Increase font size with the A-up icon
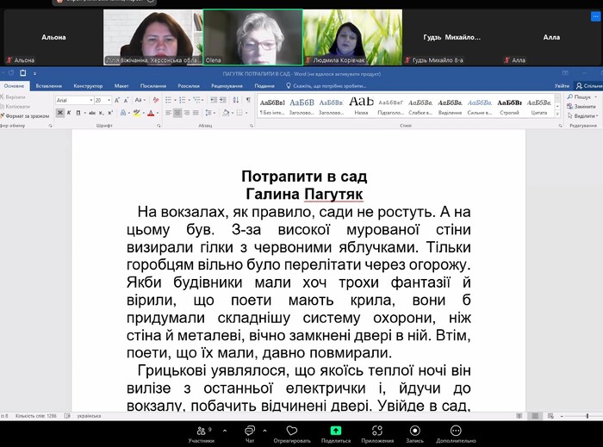 [117, 100]
